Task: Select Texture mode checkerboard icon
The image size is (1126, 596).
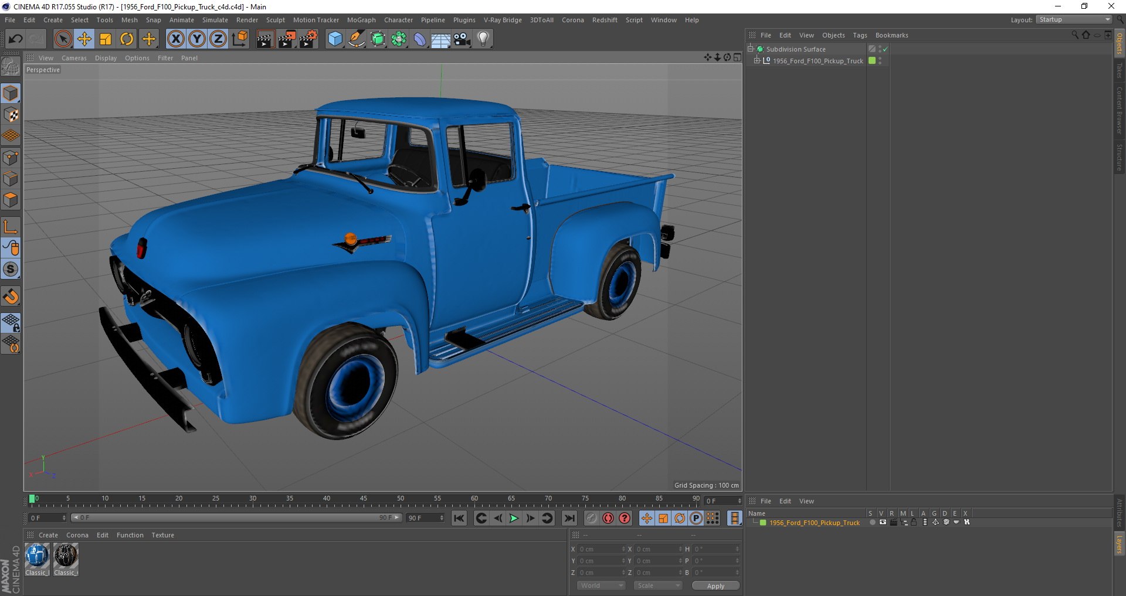Action: (x=11, y=114)
